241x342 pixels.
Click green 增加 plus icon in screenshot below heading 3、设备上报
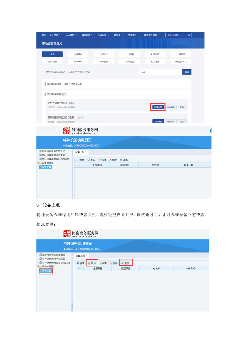point(89,263)
